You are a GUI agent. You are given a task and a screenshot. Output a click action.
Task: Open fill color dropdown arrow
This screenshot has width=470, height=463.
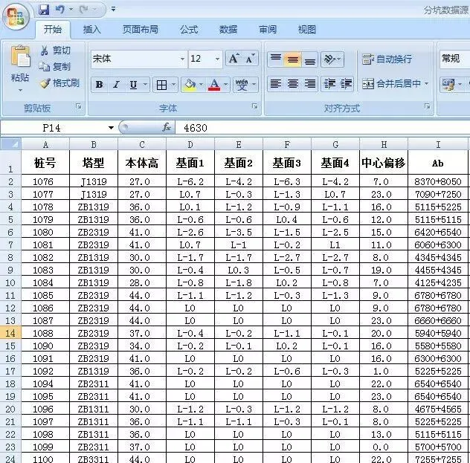click(x=202, y=85)
